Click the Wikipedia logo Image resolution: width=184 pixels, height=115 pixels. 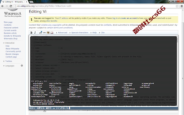pyautogui.click(x=13, y=13)
